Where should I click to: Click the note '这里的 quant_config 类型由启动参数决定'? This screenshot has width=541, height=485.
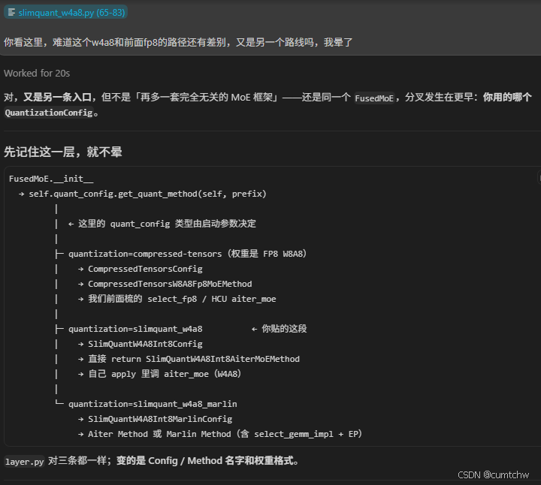(x=167, y=224)
